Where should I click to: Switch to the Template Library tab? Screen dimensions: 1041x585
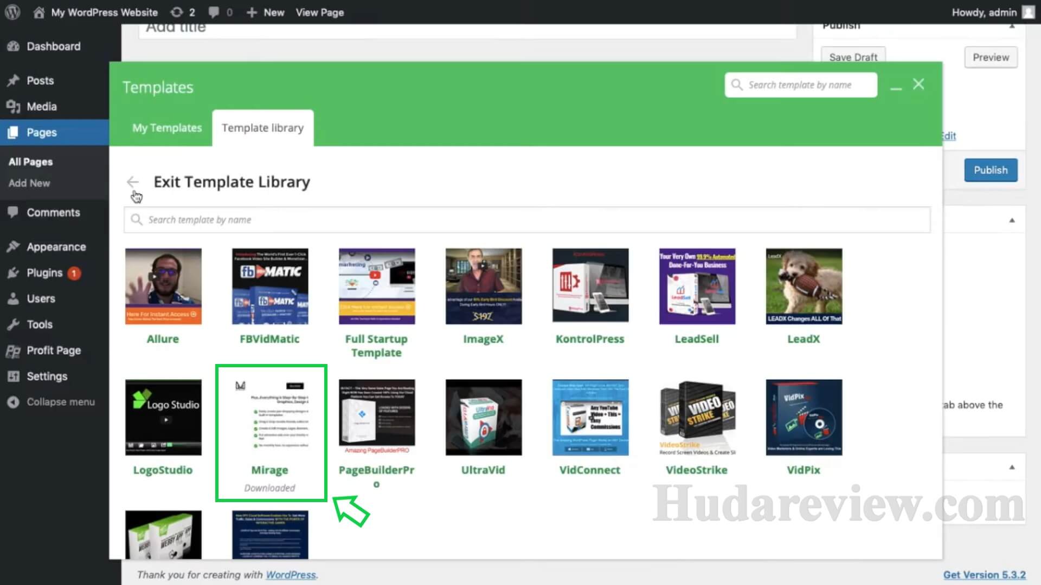coord(263,128)
